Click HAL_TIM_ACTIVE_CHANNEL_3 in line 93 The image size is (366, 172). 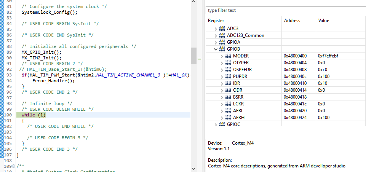(128, 75)
